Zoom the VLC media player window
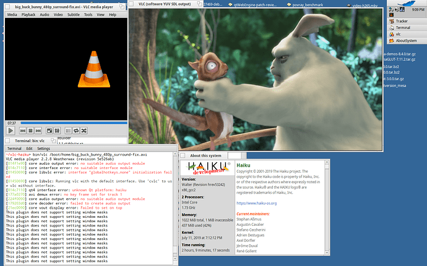The height and width of the screenshot is (266, 427). click(122, 7)
